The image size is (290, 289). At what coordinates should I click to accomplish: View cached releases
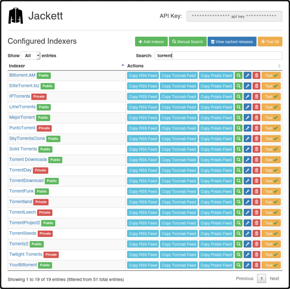point(232,41)
